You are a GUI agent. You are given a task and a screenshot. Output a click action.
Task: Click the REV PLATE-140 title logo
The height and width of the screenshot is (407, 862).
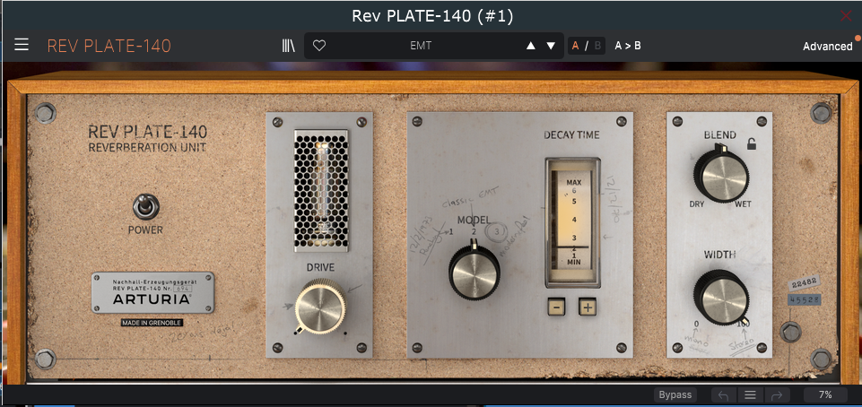109,46
